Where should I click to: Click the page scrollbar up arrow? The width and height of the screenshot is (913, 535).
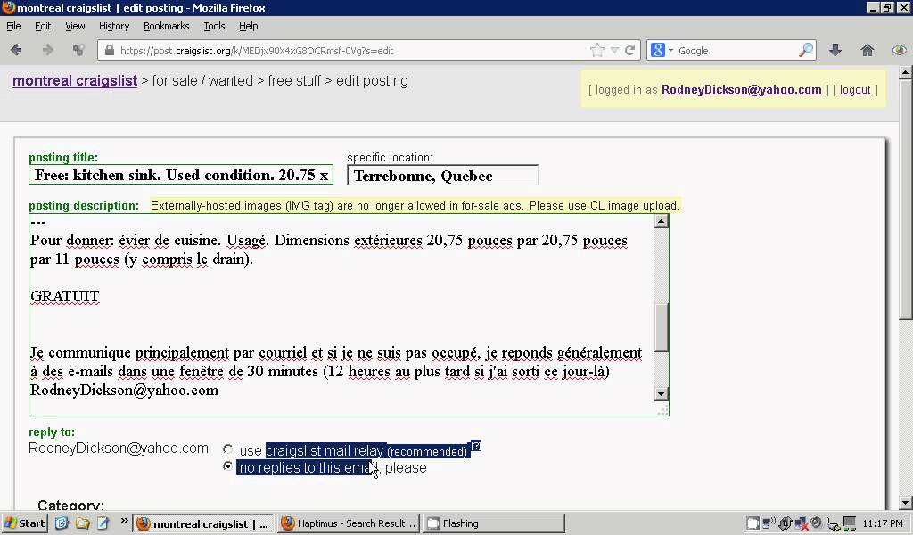tap(906, 73)
